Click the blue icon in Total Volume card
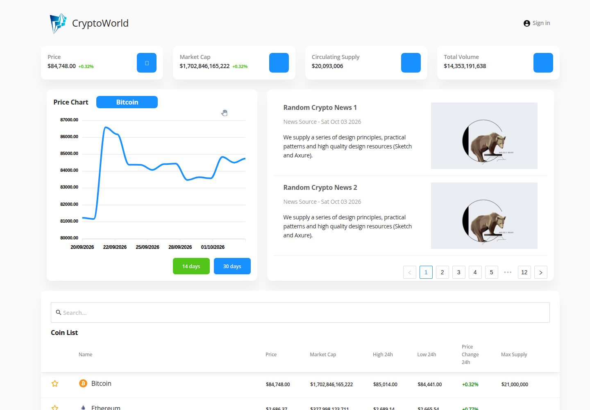 click(x=543, y=63)
